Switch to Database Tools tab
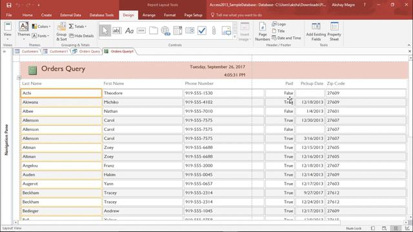The image size is (413, 232). coord(102,15)
